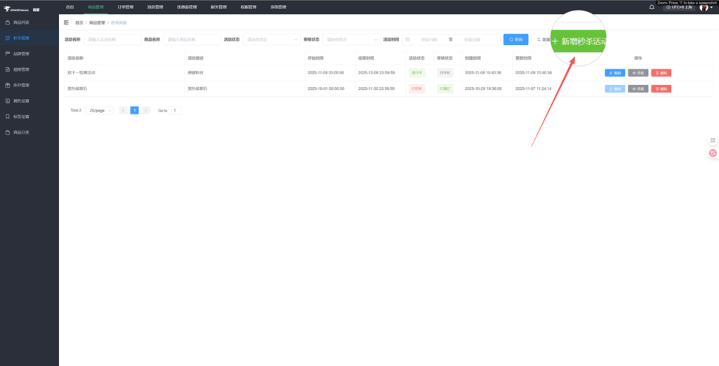Click the pink floating icon at right edge
The image size is (719, 366).
click(x=713, y=153)
